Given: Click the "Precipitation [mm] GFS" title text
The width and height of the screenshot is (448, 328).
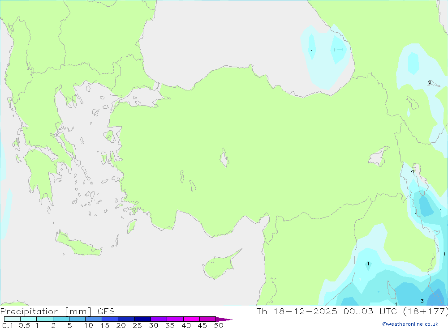Looking at the screenshot, I should pos(57,311).
